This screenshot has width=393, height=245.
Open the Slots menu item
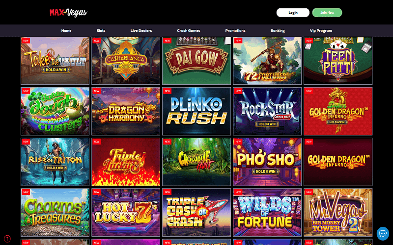click(101, 31)
